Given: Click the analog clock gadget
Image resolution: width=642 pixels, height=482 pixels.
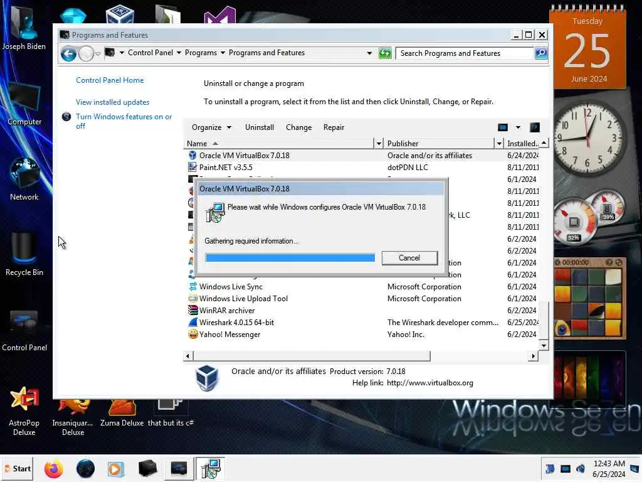Looking at the screenshot, I should pyautogui.click(x=587, y=139).
